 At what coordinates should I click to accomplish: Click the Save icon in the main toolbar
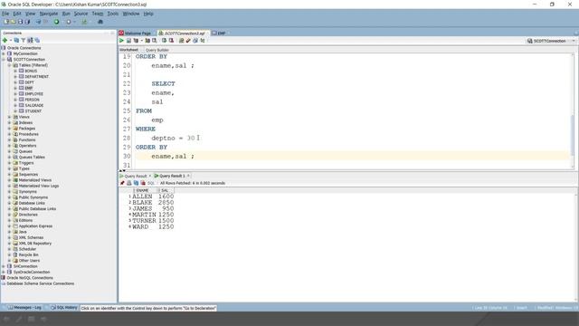20,22
